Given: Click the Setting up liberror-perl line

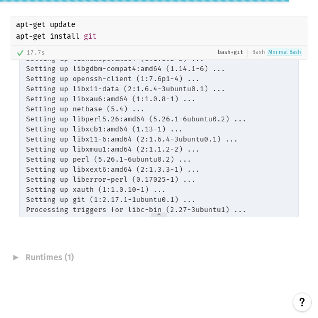Looking at the screenshot, I should click(110, 179).
